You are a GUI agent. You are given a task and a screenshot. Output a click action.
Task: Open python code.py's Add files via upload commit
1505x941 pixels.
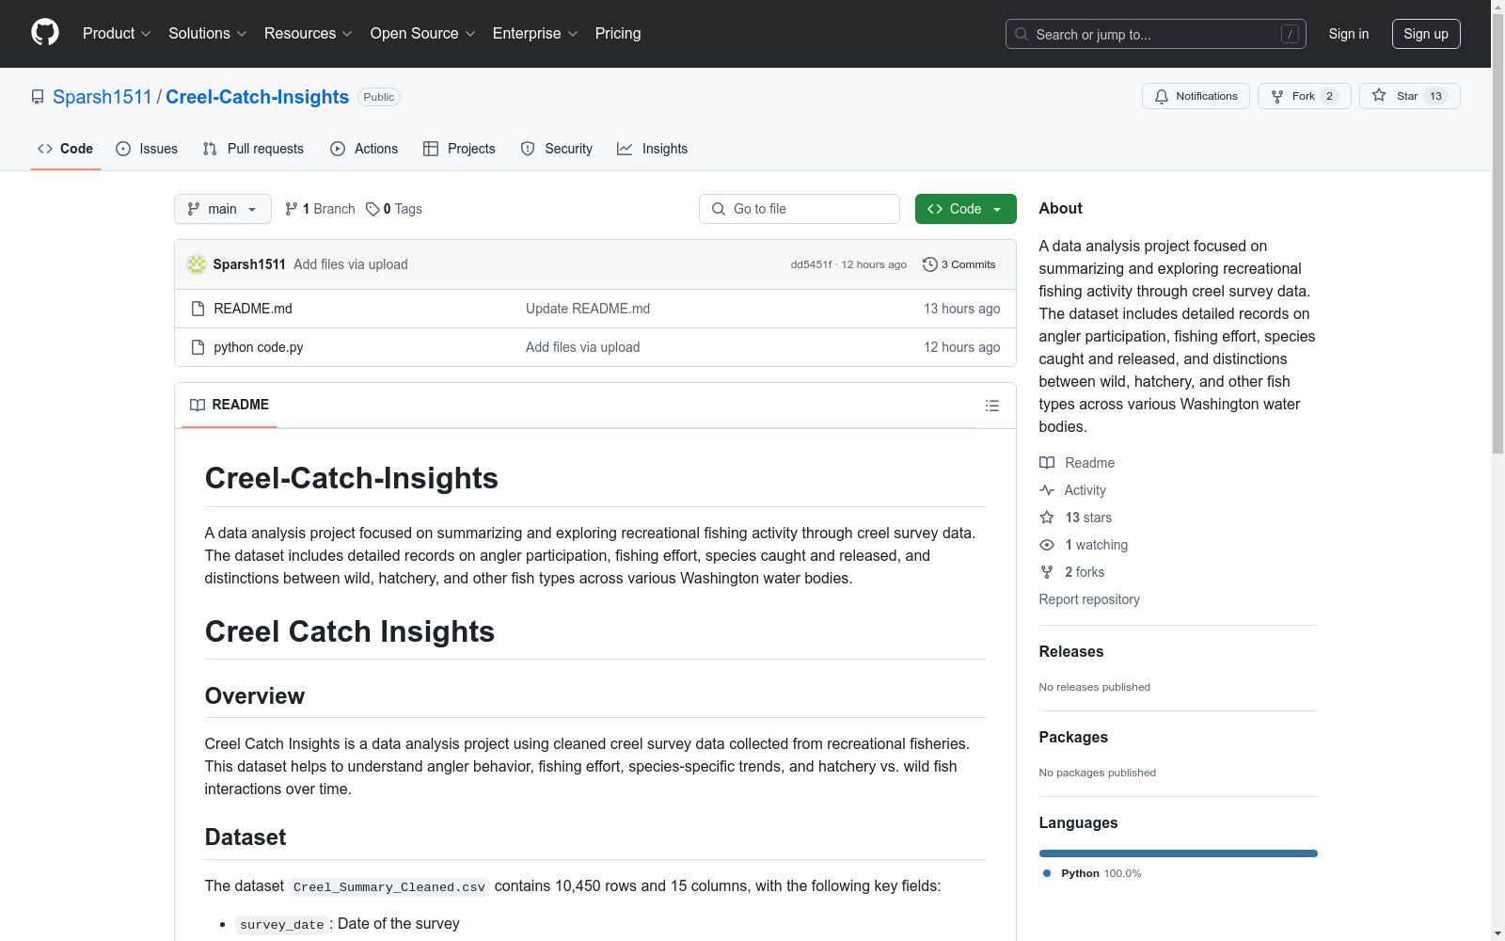pyautogui.click(x=583, y=347)
